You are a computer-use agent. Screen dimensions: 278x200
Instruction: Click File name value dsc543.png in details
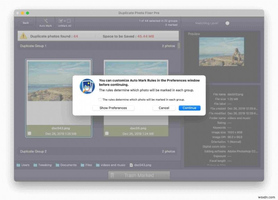[x=235, y=94]
